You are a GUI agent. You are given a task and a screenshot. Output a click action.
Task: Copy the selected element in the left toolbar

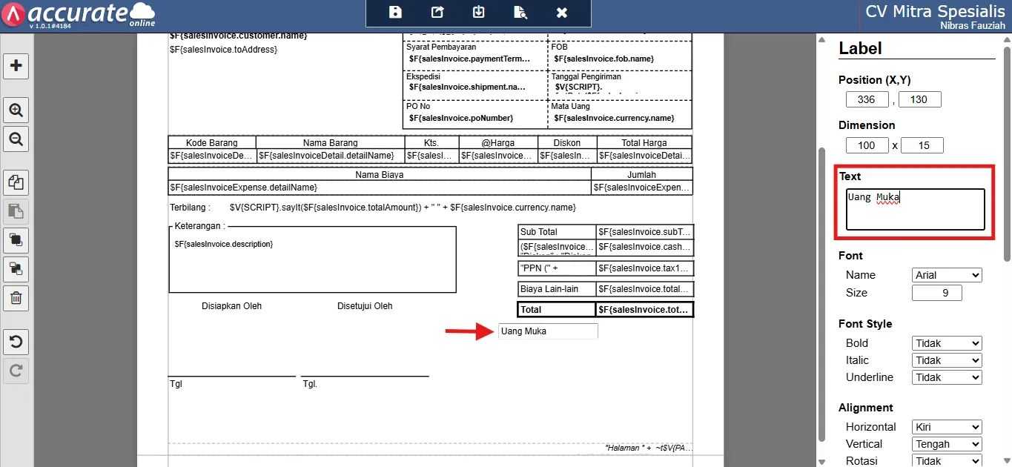coord(16,182)
